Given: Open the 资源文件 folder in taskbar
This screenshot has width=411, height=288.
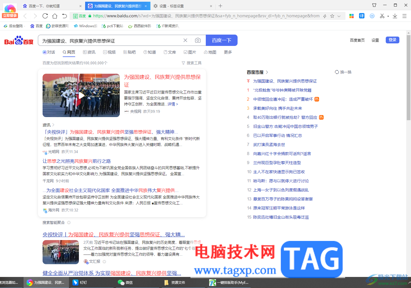Looking at the screenshot, I should click(x=175, y=282).
